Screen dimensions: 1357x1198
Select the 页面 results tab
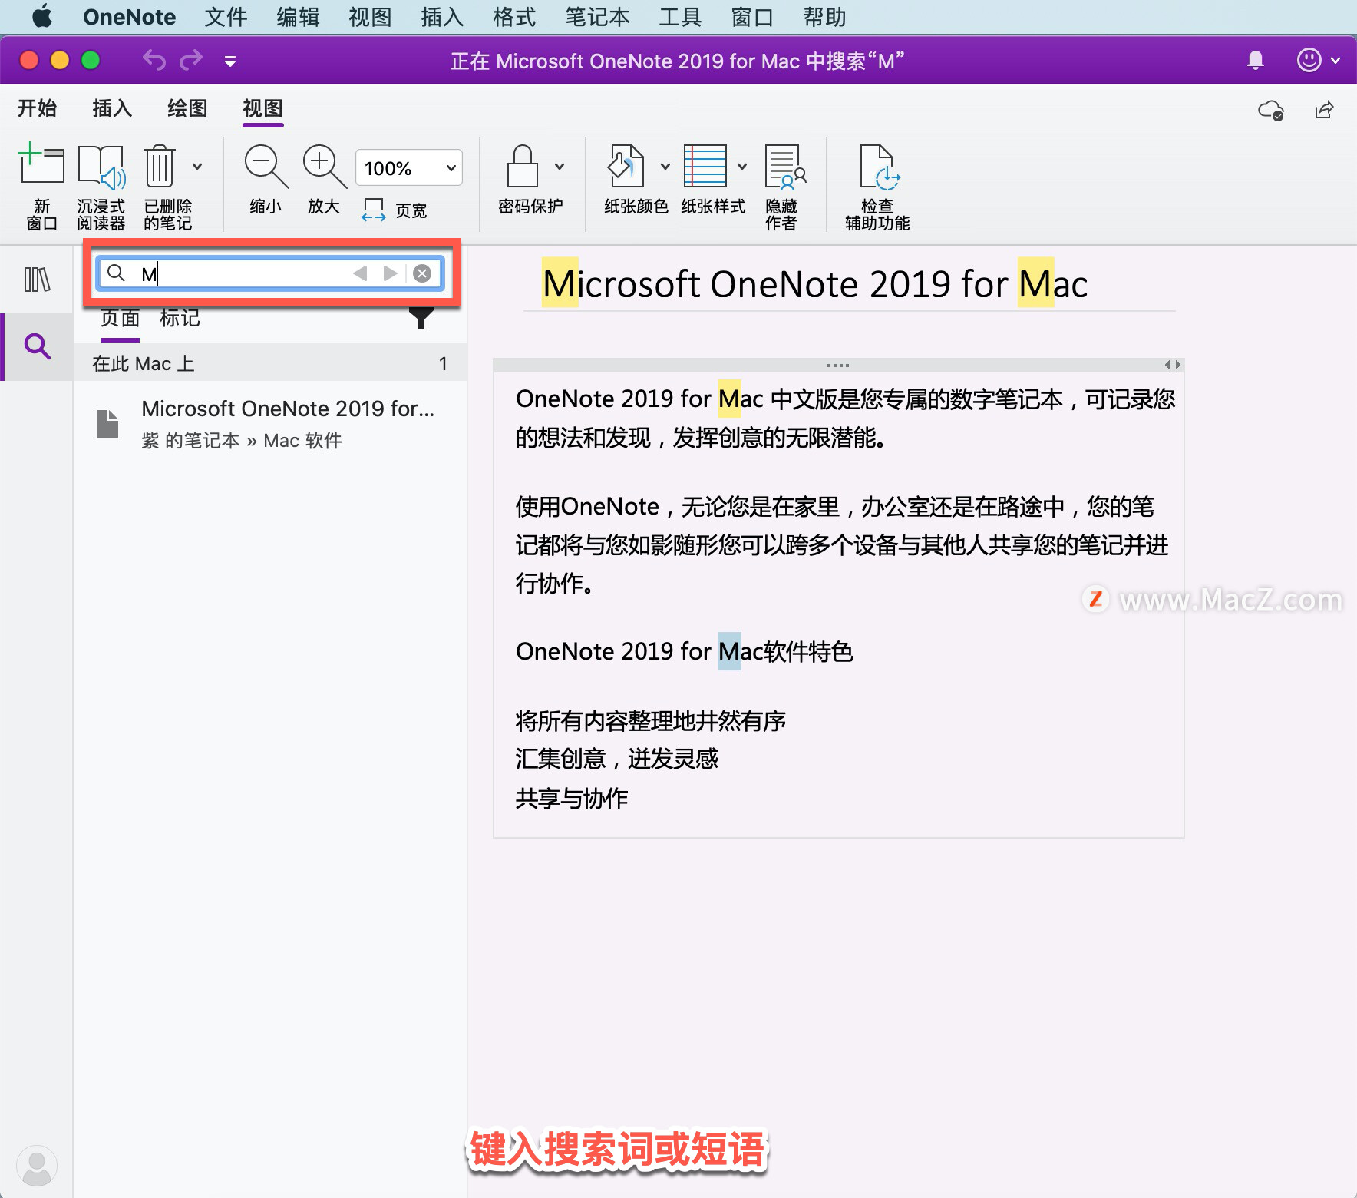[x=121, y=319]
